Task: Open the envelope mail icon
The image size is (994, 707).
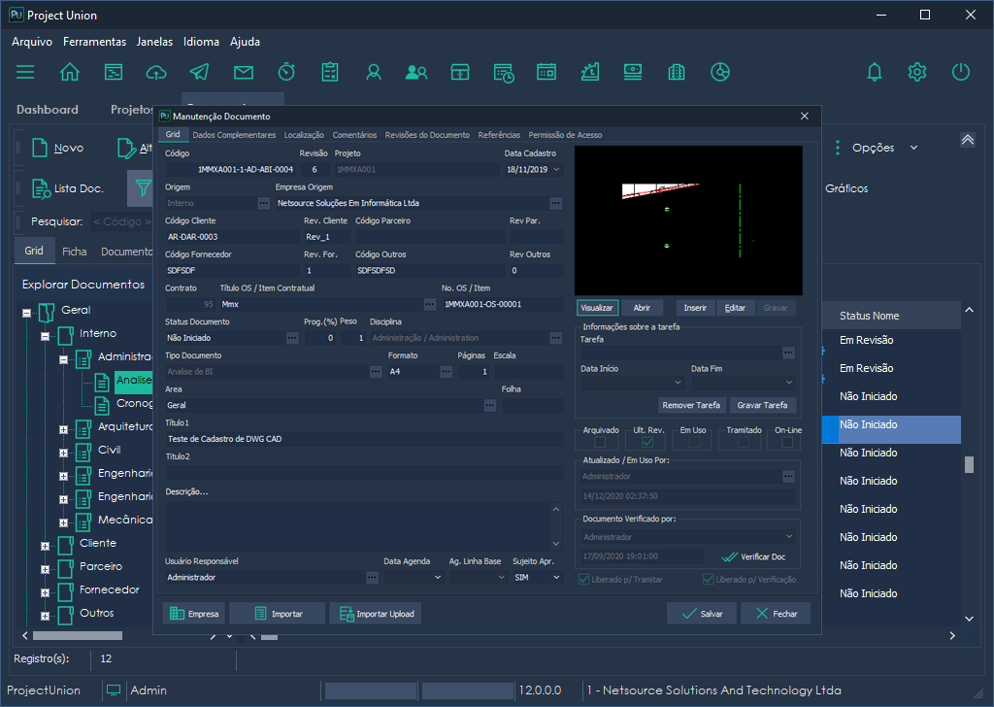Action: click(x=244, y=72)
